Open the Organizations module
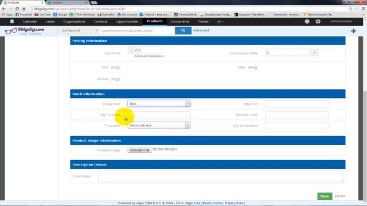Image resolution: width=367 pixels, height=206 pixels. click(x=74, y=21)
